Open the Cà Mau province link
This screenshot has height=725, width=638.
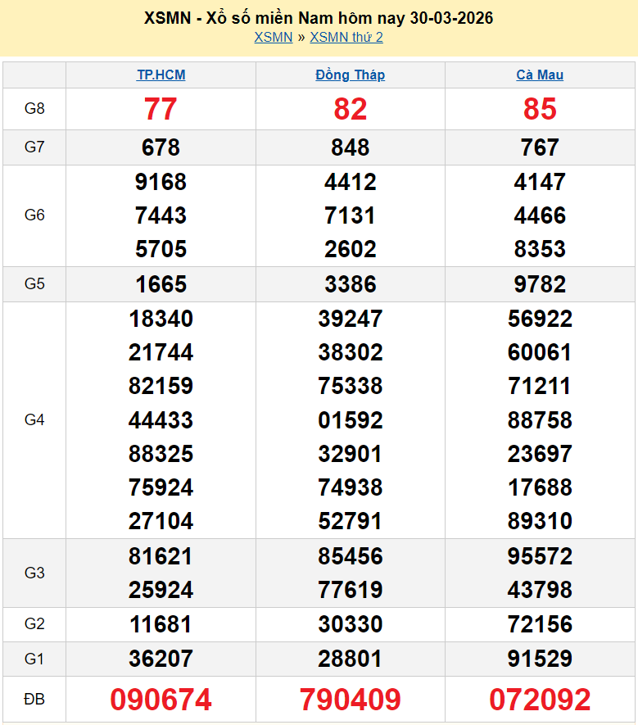pyautogui.click(x=540, y=75)
